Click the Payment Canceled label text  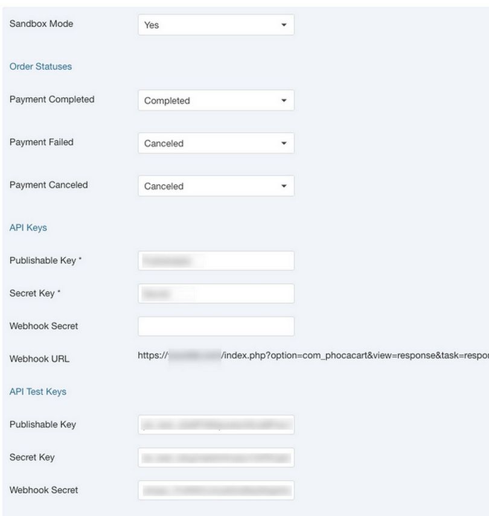[48, 185]
